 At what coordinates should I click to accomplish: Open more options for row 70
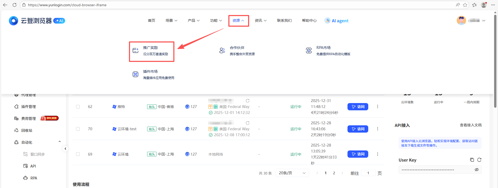pos(378,129)
